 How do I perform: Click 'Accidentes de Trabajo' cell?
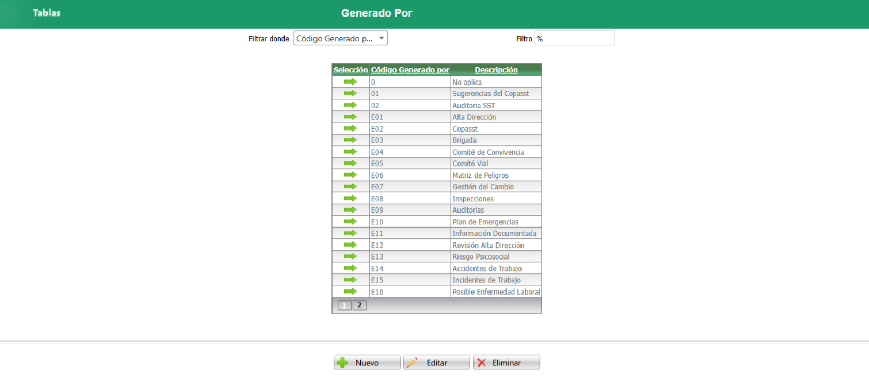[496, 268]
